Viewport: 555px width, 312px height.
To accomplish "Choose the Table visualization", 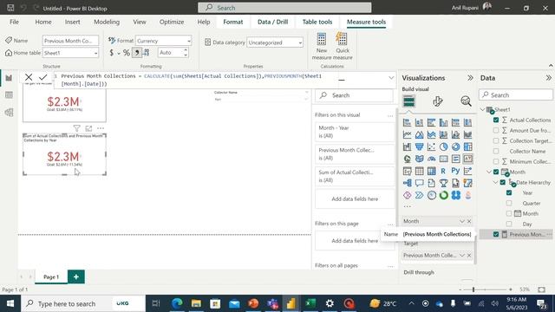I will pyautogui.click(x=419, y=172).
